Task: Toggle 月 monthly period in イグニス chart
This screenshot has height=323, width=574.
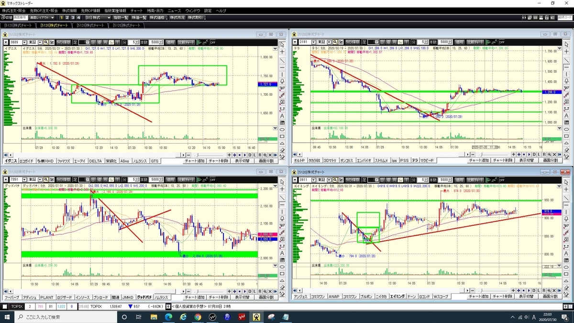Action: click(x=106, y=42)
